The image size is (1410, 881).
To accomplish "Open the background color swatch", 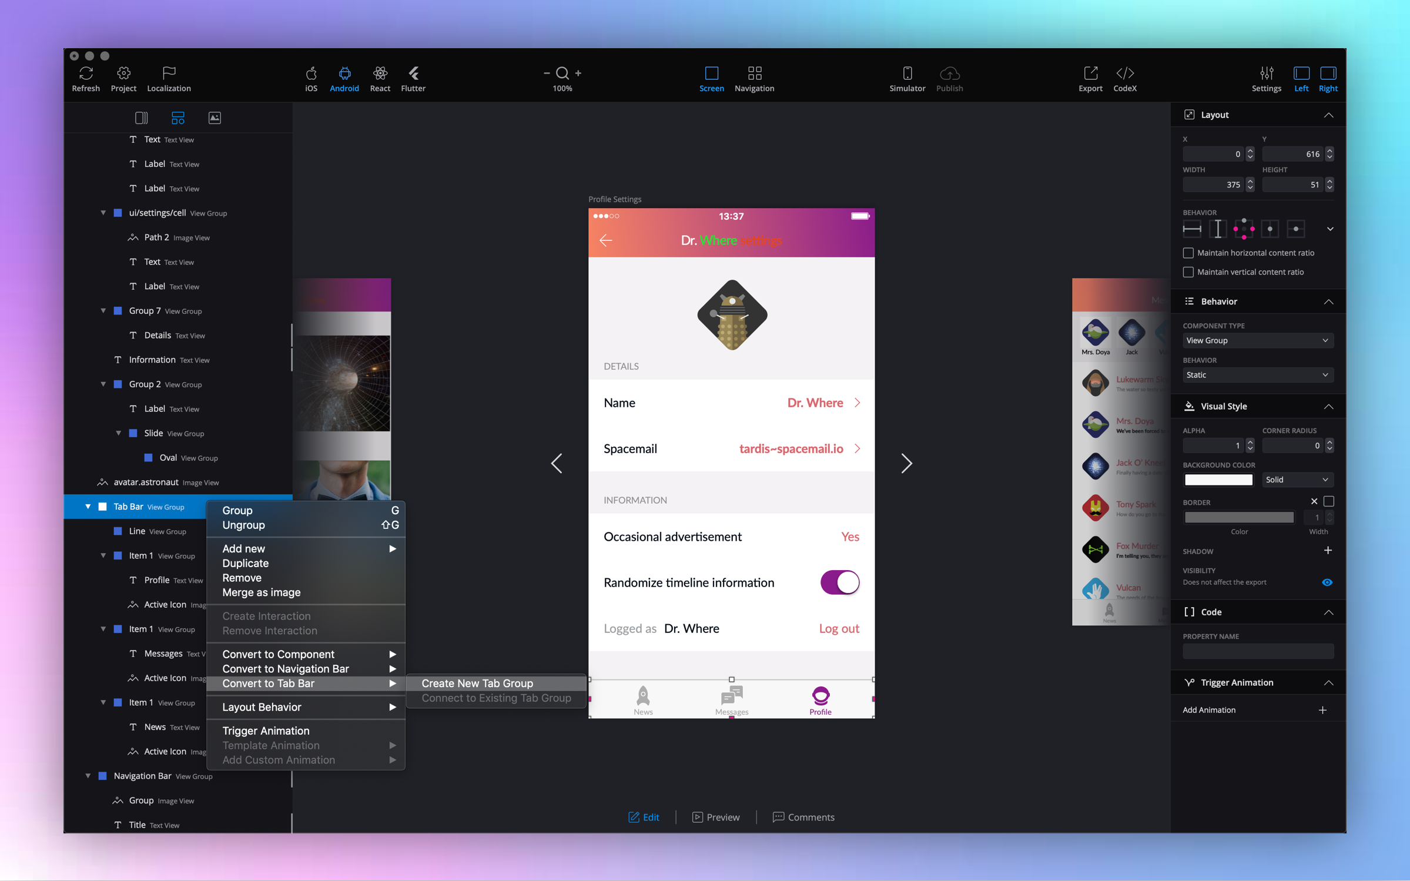I will 1218,480.
